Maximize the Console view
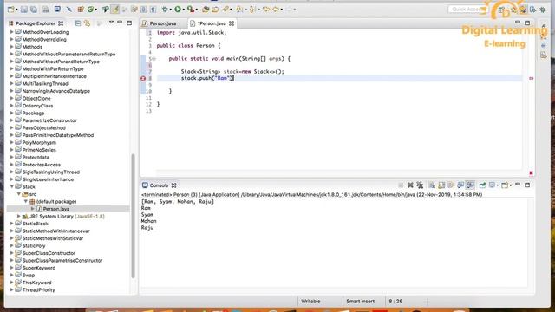 [527, 185]
